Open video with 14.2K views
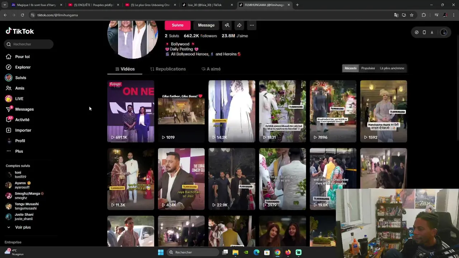 click(x=232, y=111)
